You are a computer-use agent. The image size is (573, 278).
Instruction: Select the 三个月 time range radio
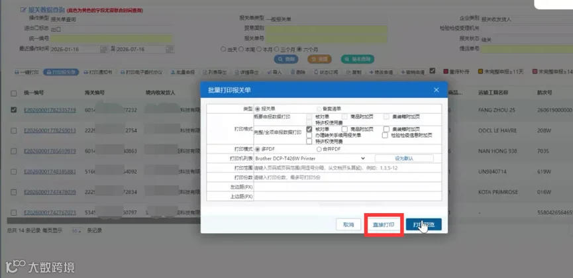click(x=277, y=49)
